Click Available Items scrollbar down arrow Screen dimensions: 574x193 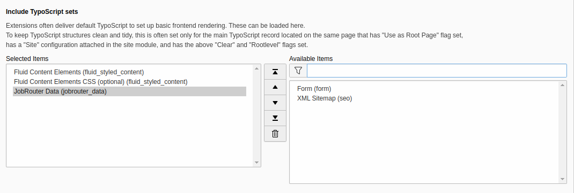pyautogui.click(x=562, y=179)
